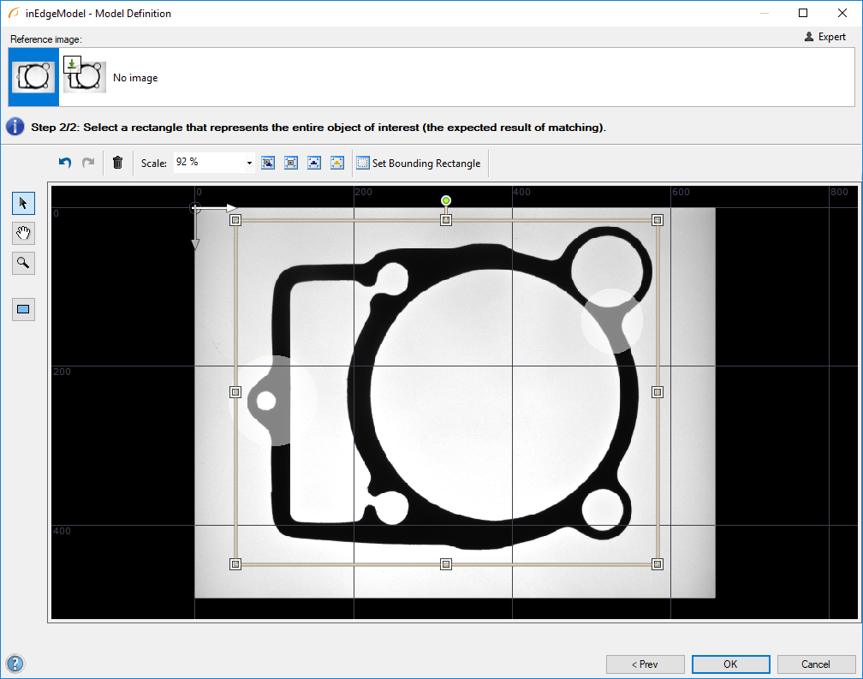Pick the blue rectangle shape tool
863x679 pixels.
tap(23, 309)
